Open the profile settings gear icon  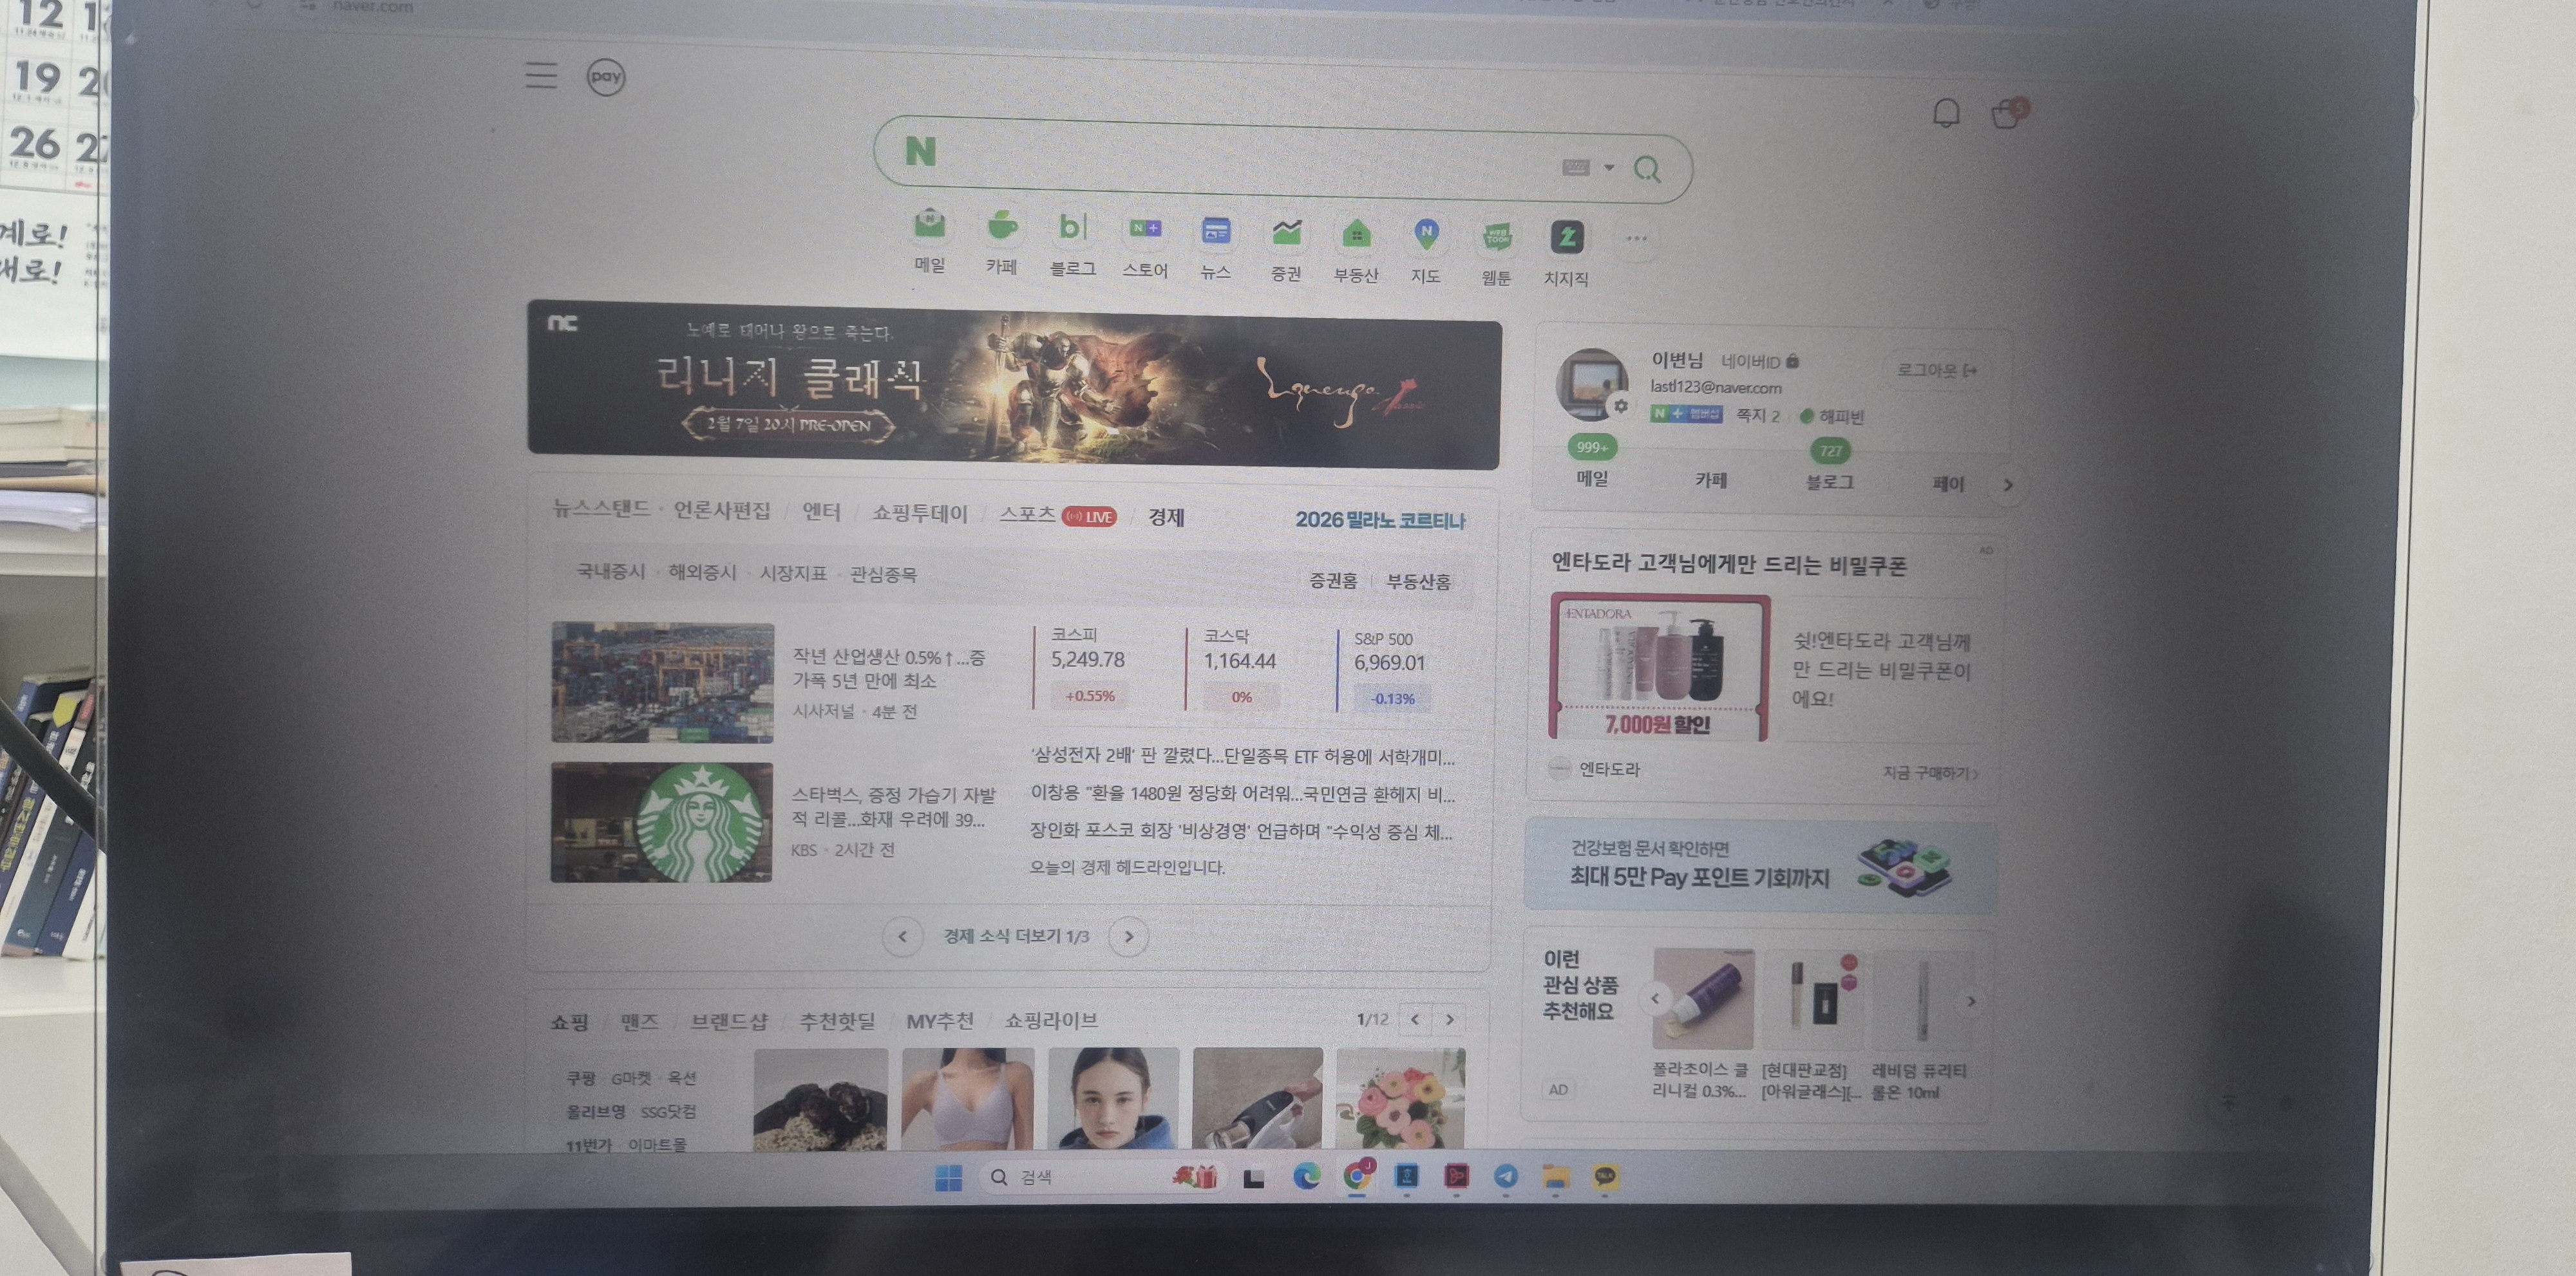pos(1620,406)
